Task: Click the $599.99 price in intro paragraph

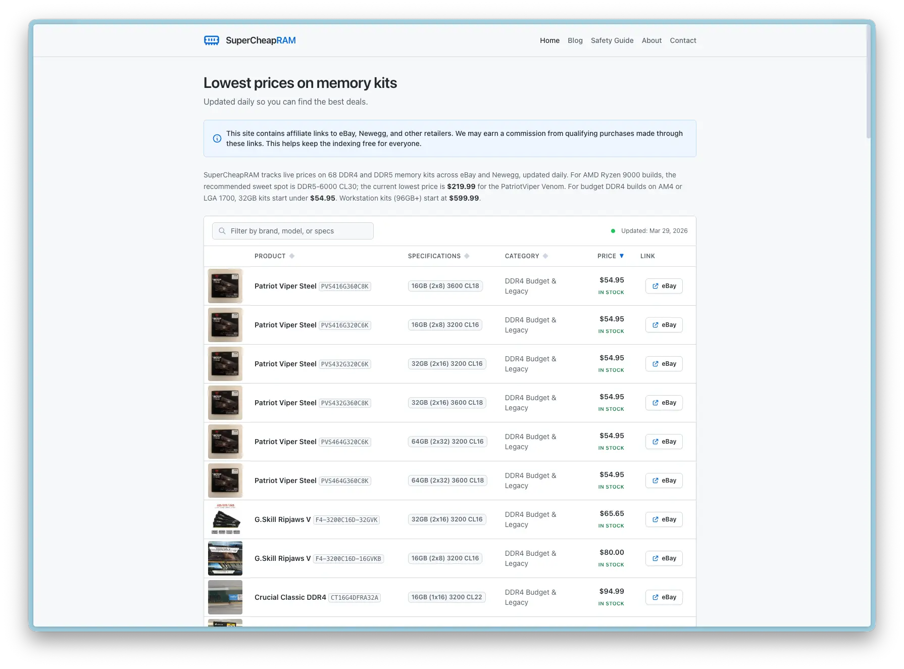Action: (x=464, y=198)
